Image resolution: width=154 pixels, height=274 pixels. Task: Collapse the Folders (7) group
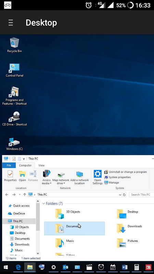click(x=43, y=203)
